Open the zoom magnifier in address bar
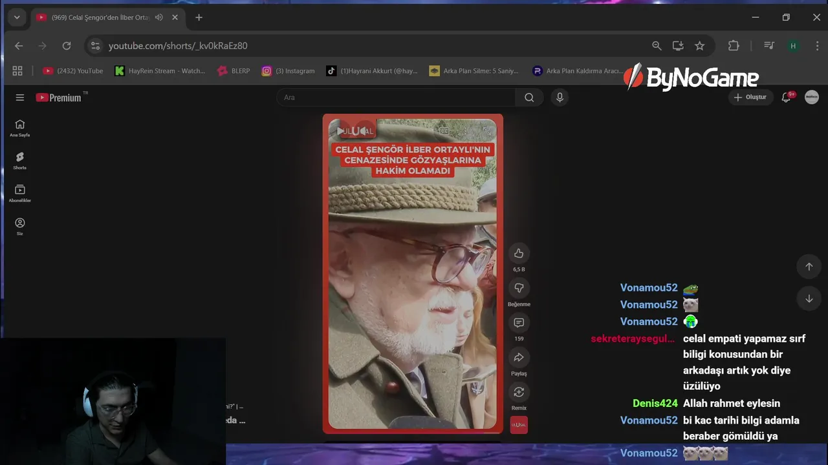Screen dimensions: 828x465 coord(657,46)
